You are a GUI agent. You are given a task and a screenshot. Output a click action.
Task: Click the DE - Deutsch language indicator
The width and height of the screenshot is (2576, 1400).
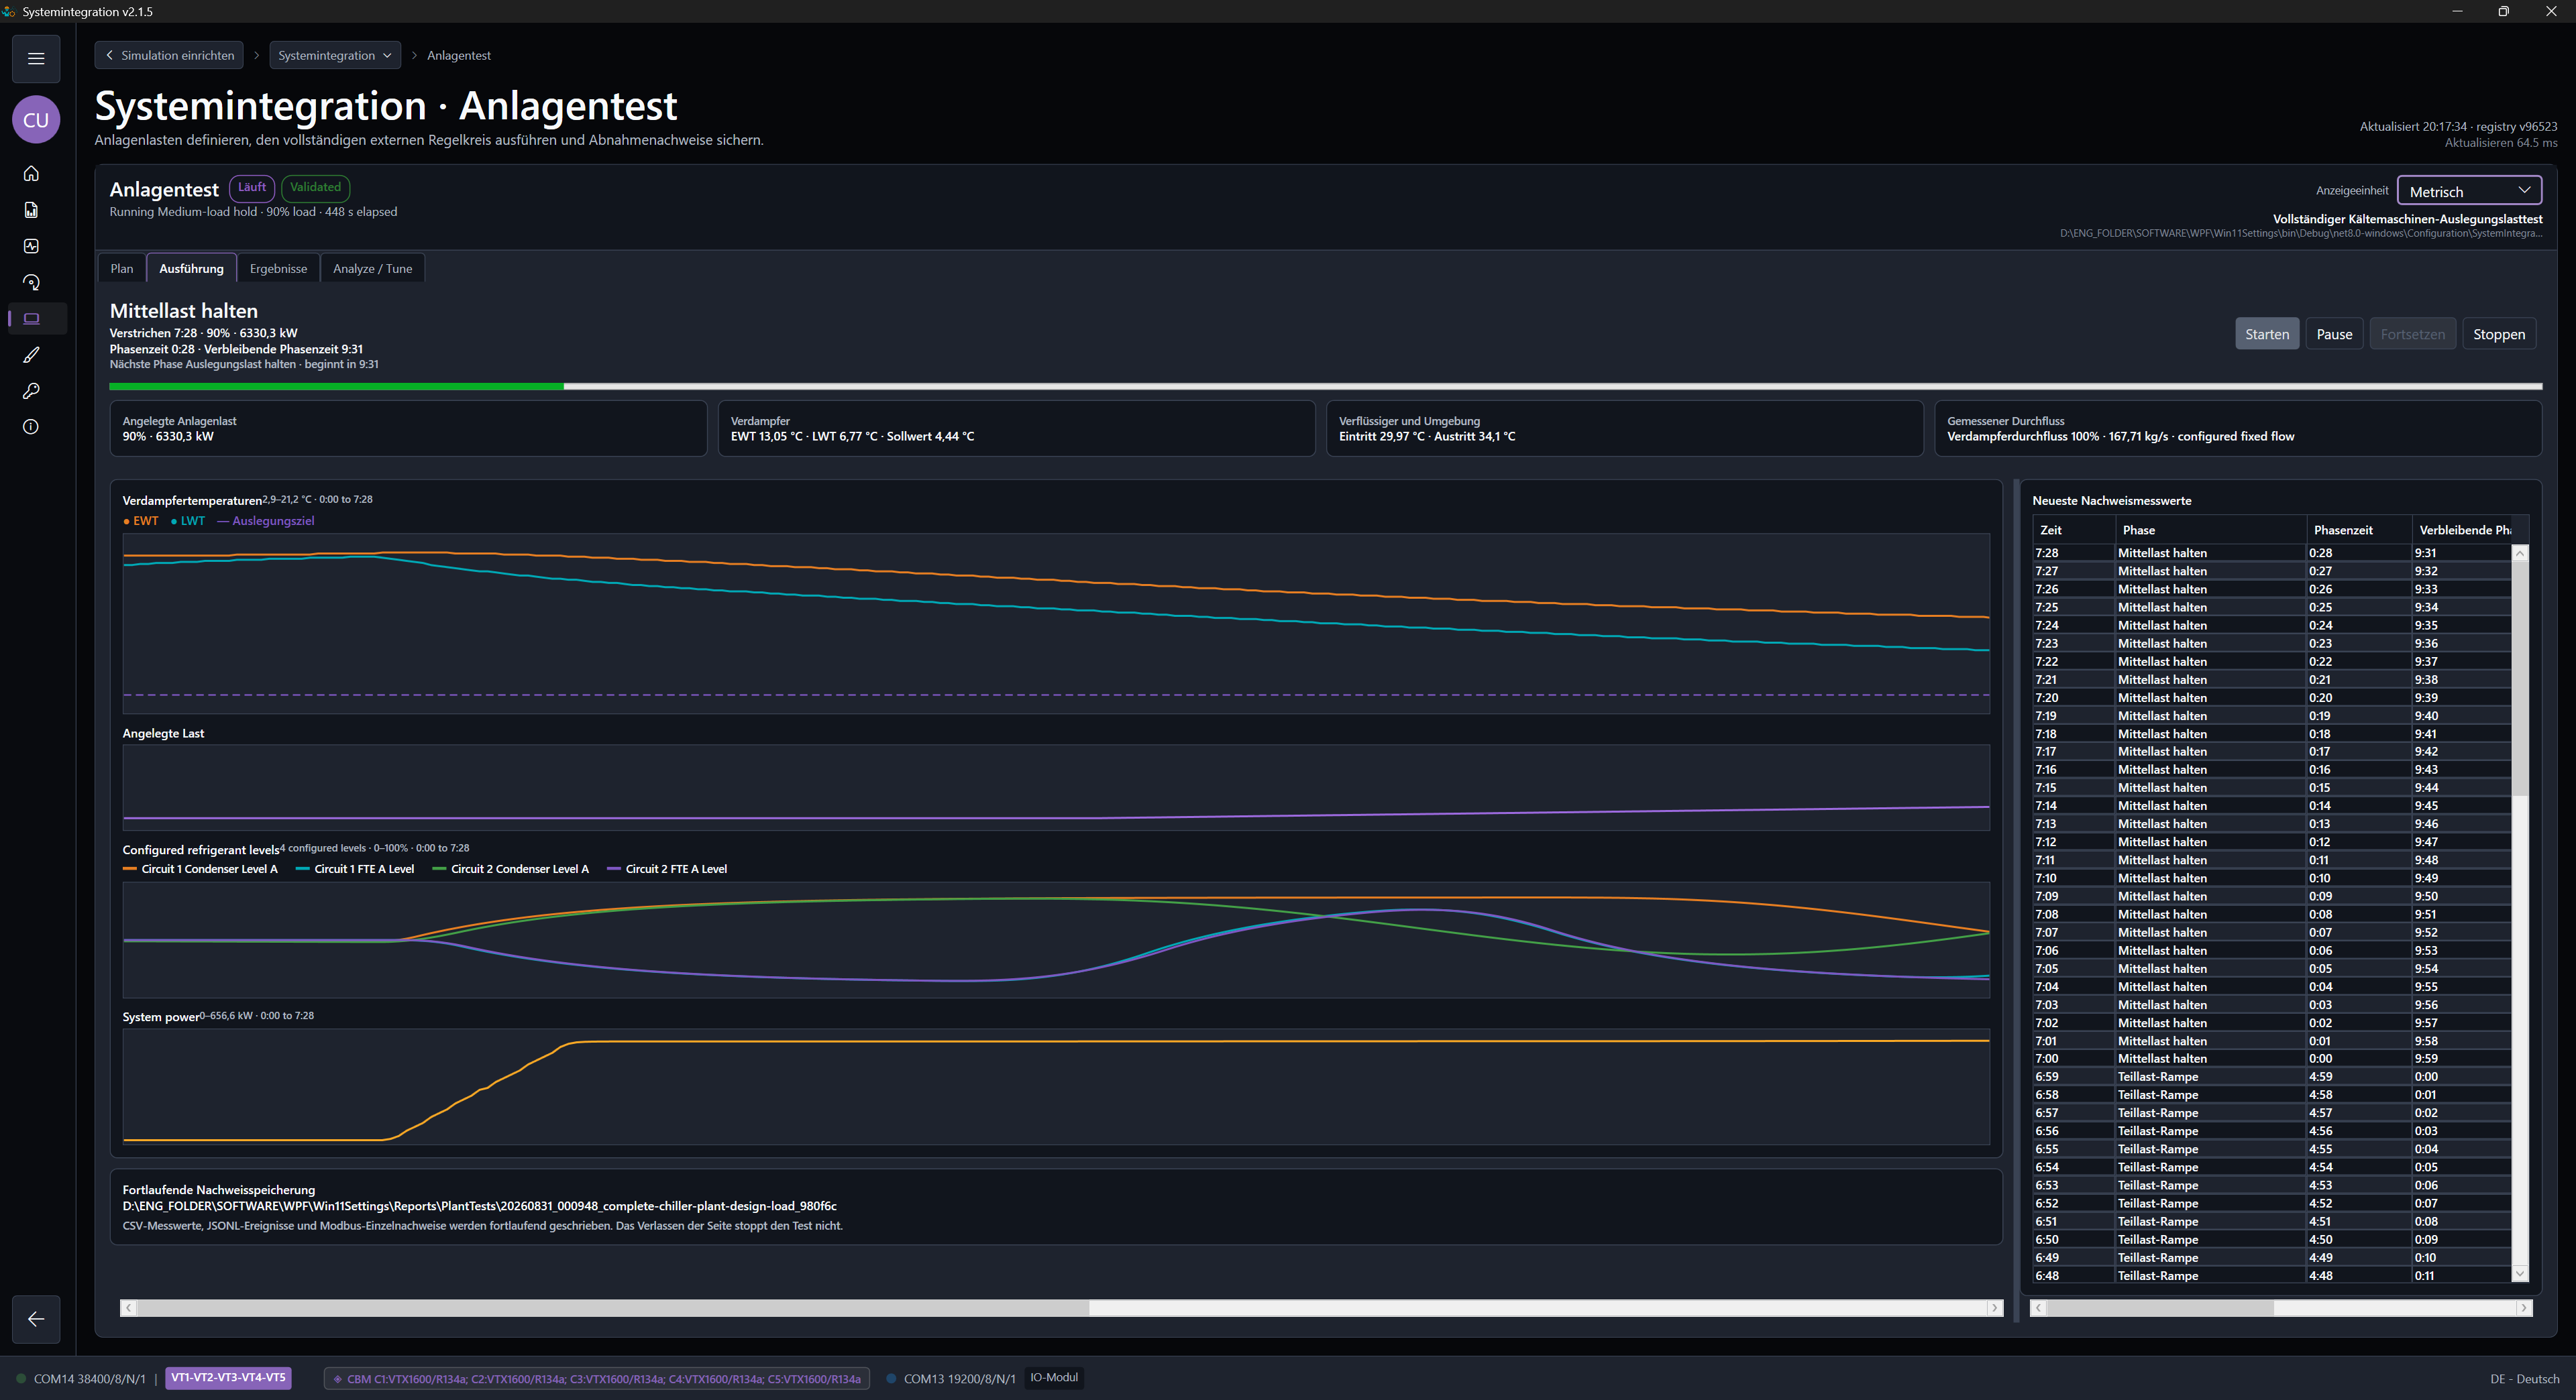2524,1379
